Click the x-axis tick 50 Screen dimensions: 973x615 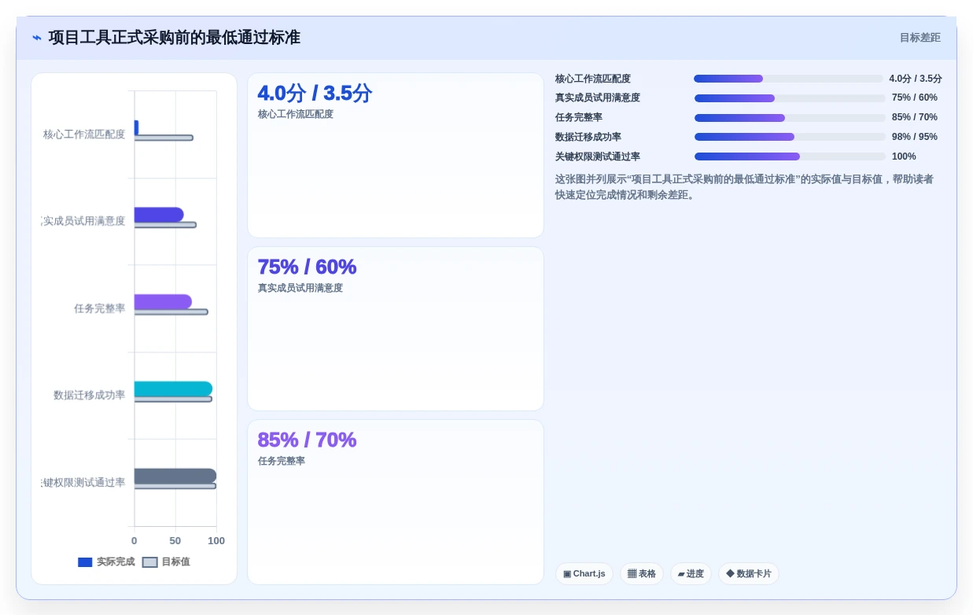(x=175, y=541)
